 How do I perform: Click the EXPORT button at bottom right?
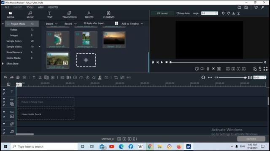pos(251,139)
